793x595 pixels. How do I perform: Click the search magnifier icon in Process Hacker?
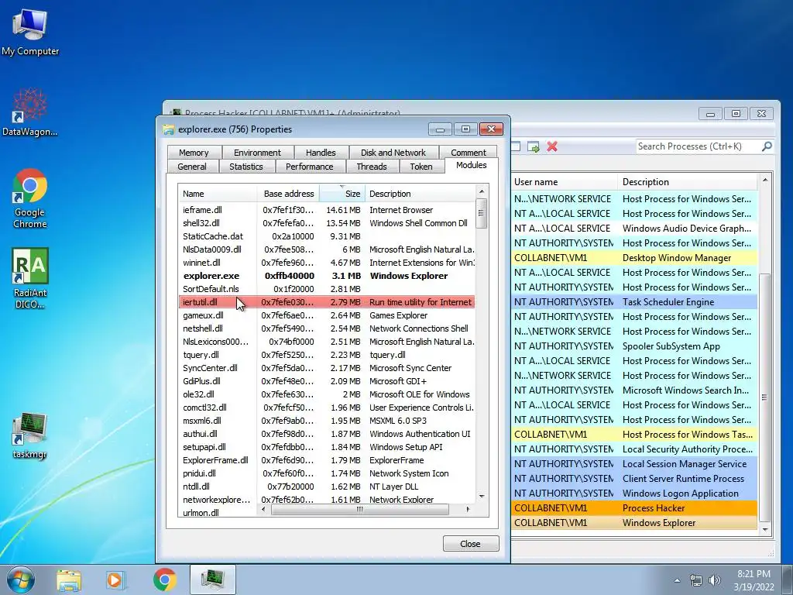click(767, 146)
